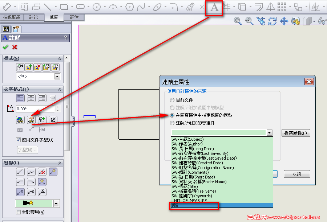Enable the 全部套用 checkbox
The height and width of the screenshot is (222, 327).
pyautogui.click(x=18, y=212)
